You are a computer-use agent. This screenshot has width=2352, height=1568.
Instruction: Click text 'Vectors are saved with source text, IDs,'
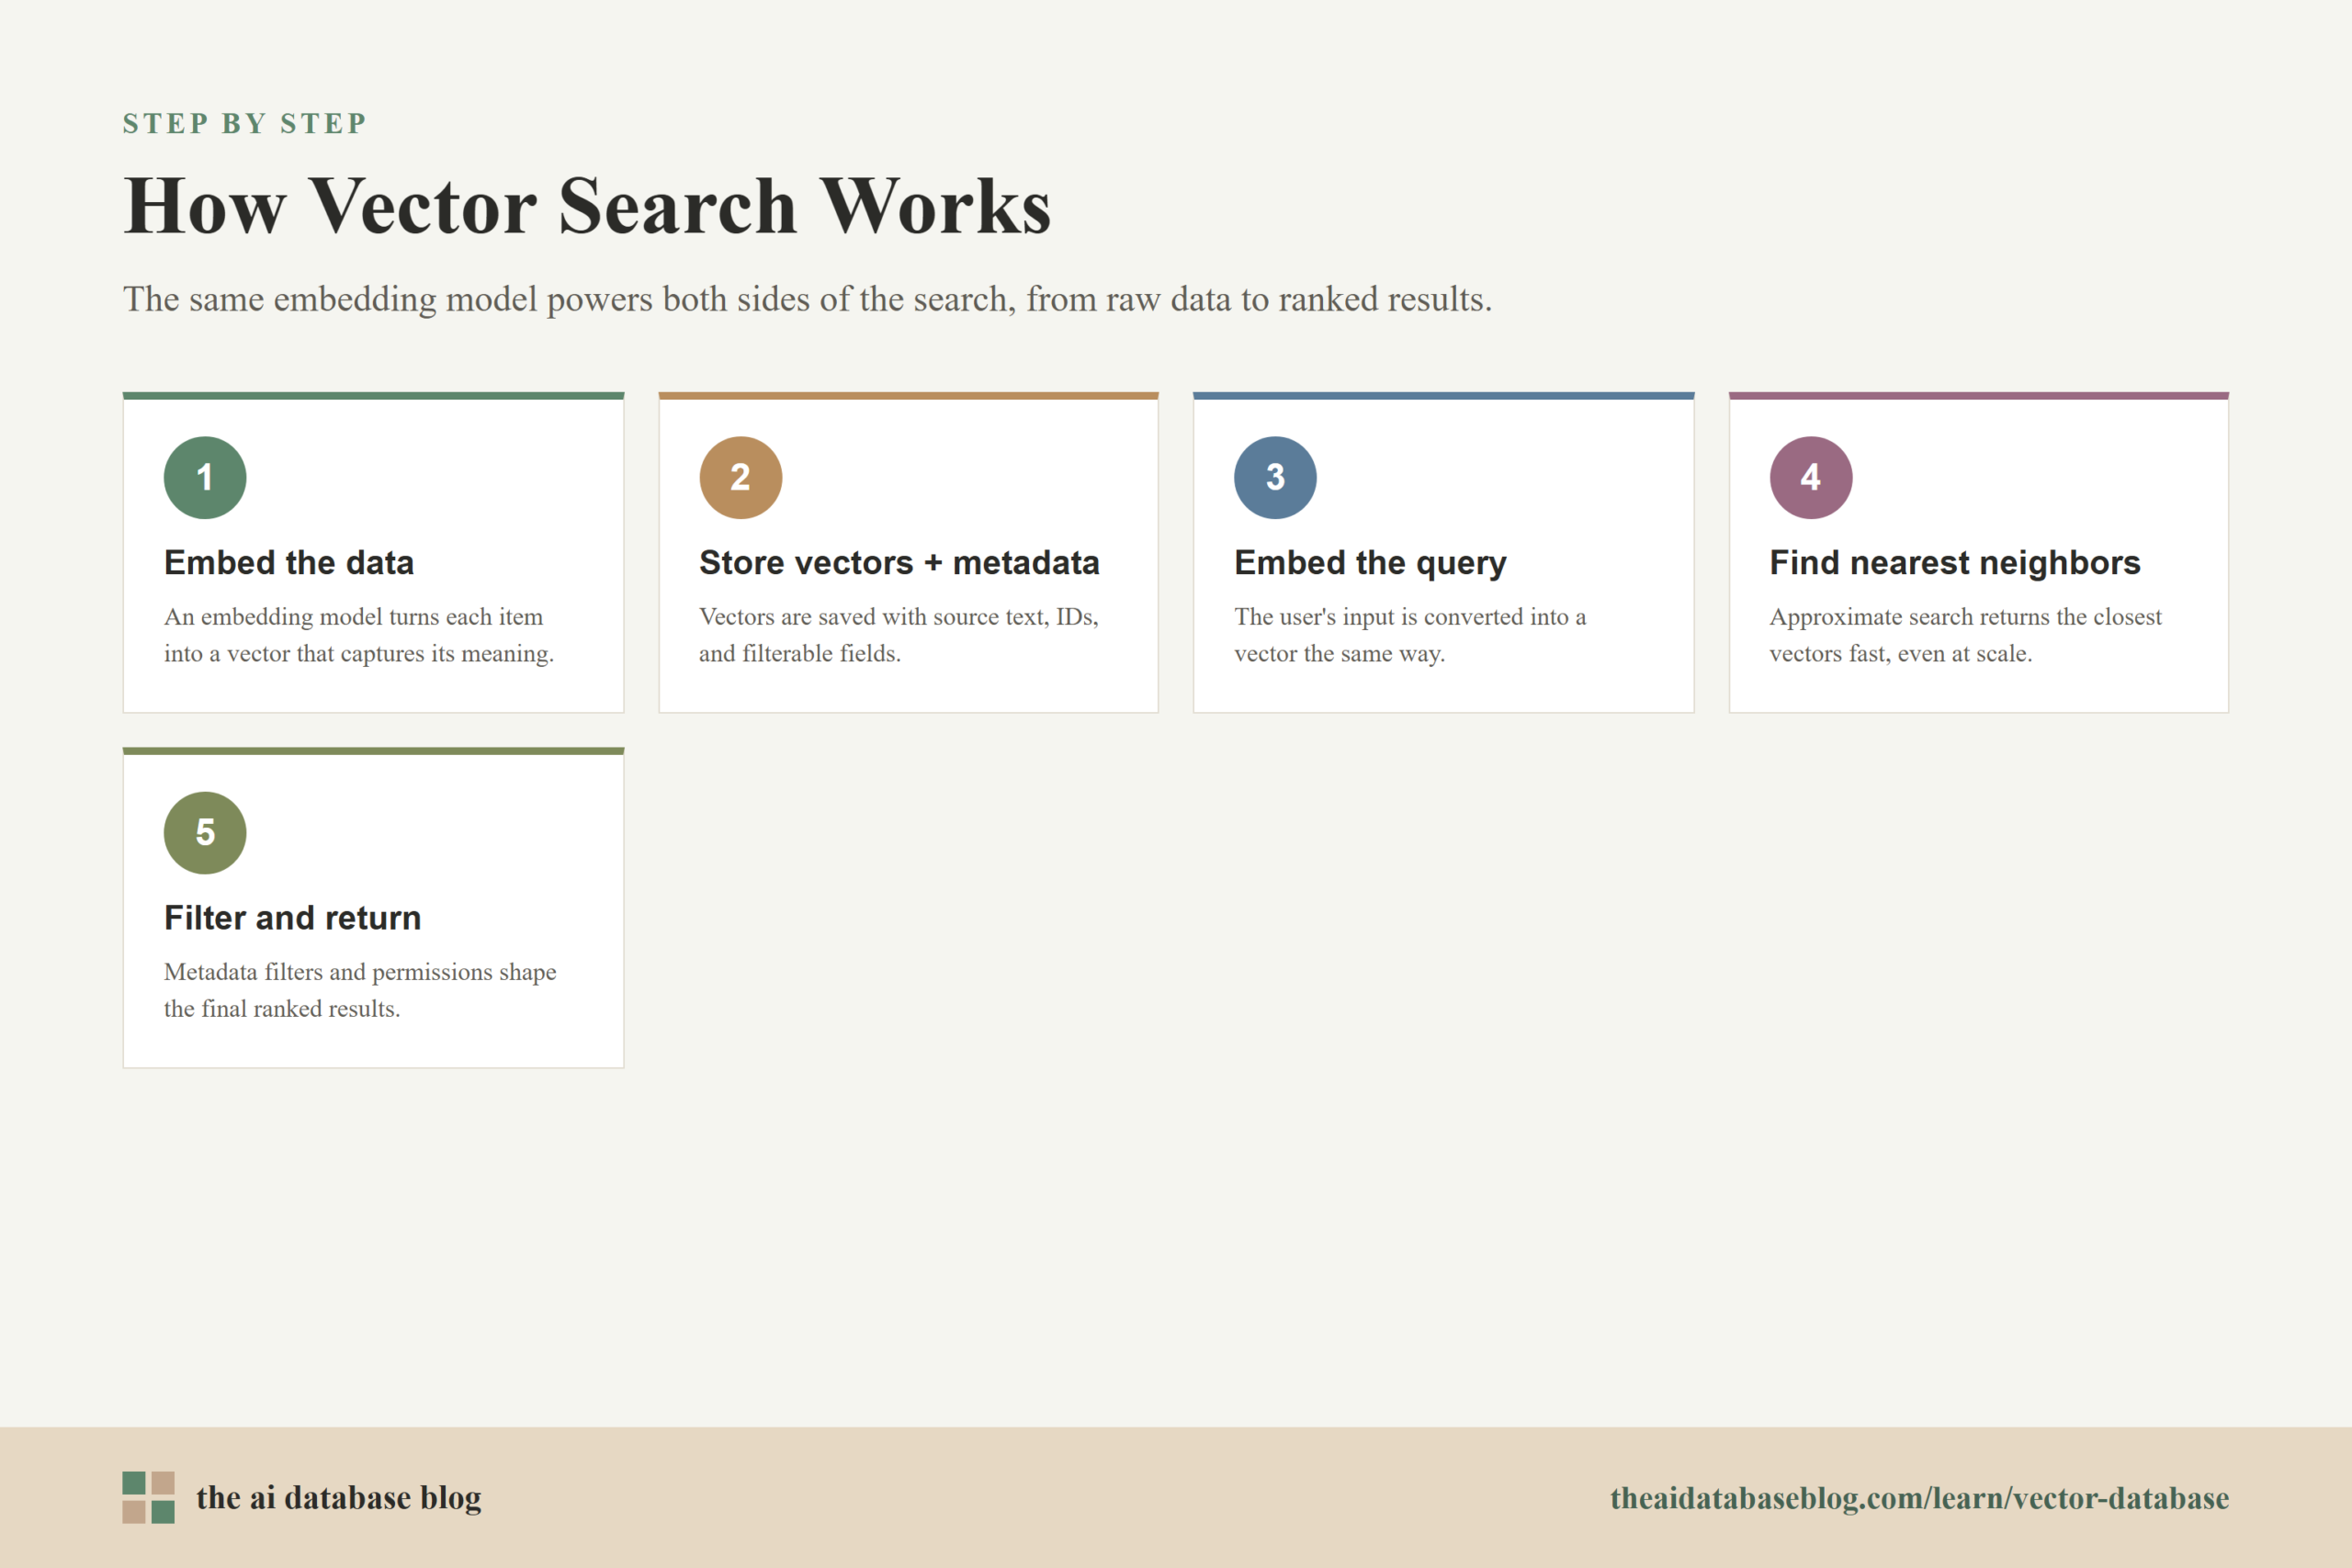click(x=898, y=617)
